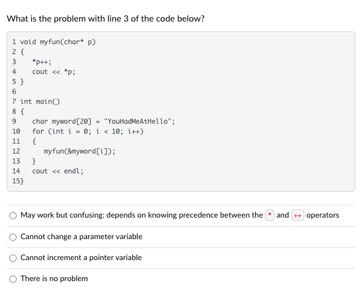Image resolution: width=363 pixels, height=296 pixels.
Task: Click the 'Cannot increment a pointer variable' text
Action: pos(81,258)
